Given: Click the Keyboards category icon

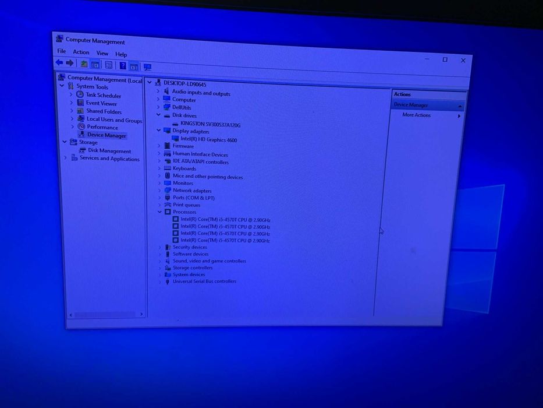Looking at the screenshot, I should (168, 168).
